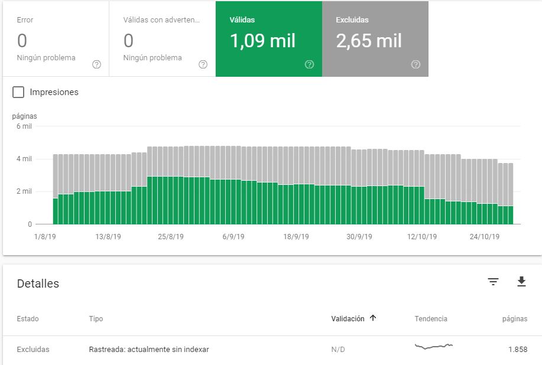Sort by Tipo column header
Screen dimensions: 542x365
pos(96,319)
